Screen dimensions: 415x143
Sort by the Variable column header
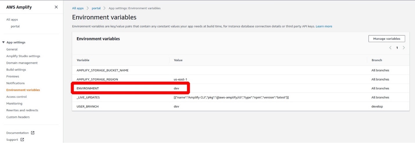pyautogui.click(x=83, y=60)
